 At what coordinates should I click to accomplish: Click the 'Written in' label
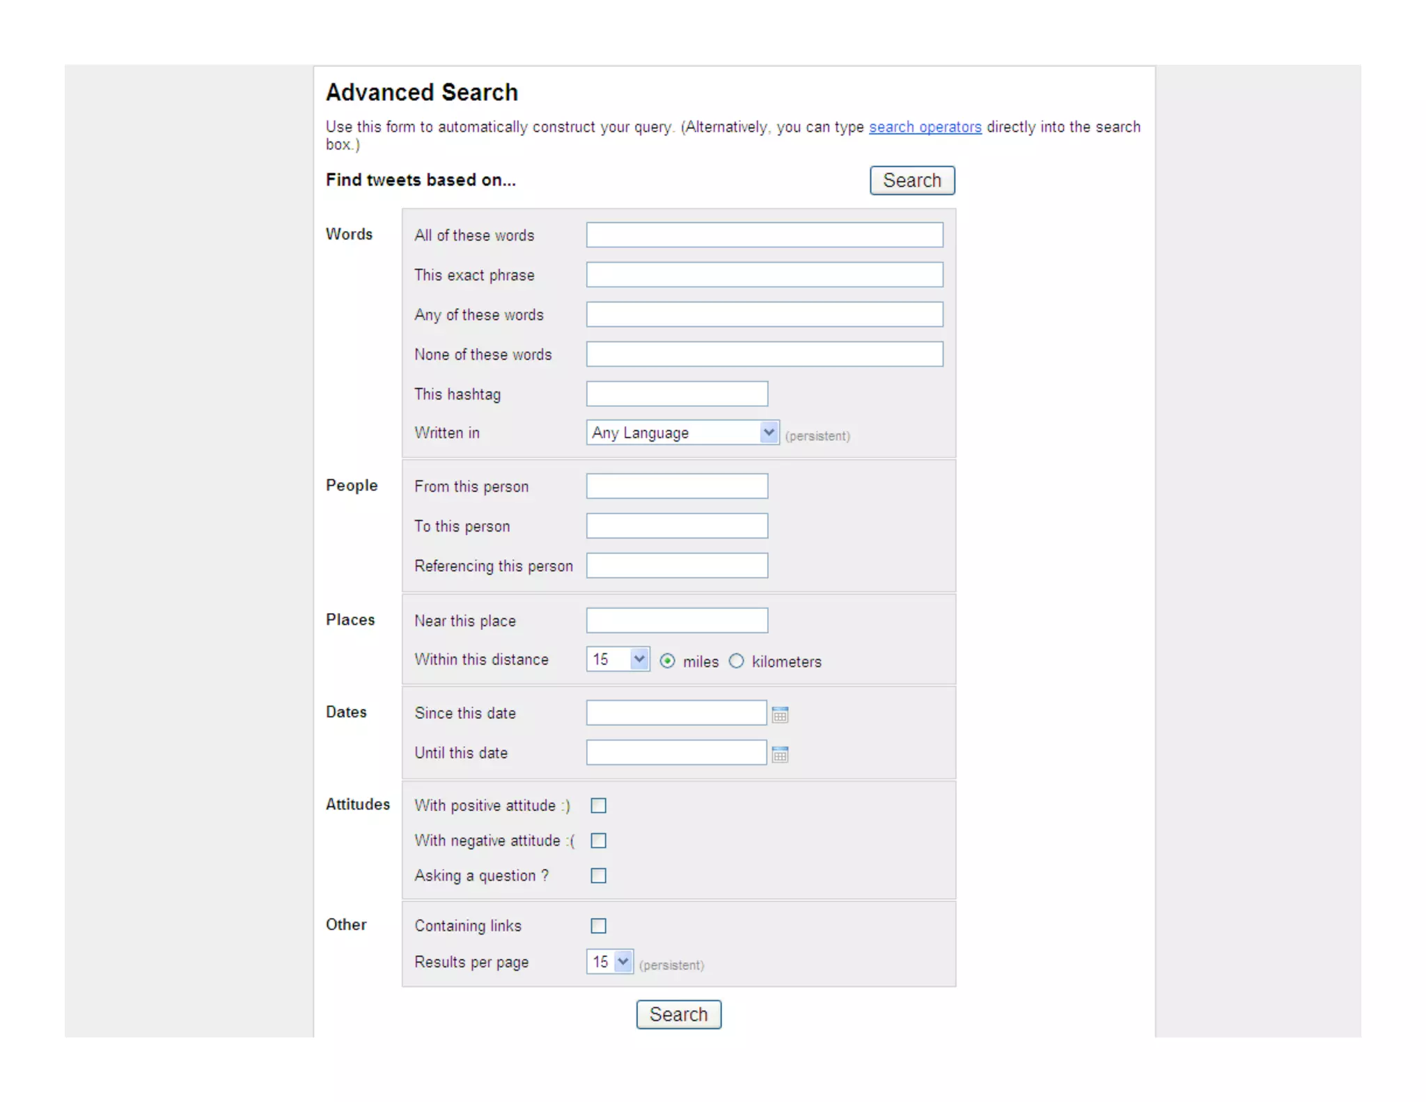(x=447, y=433)
